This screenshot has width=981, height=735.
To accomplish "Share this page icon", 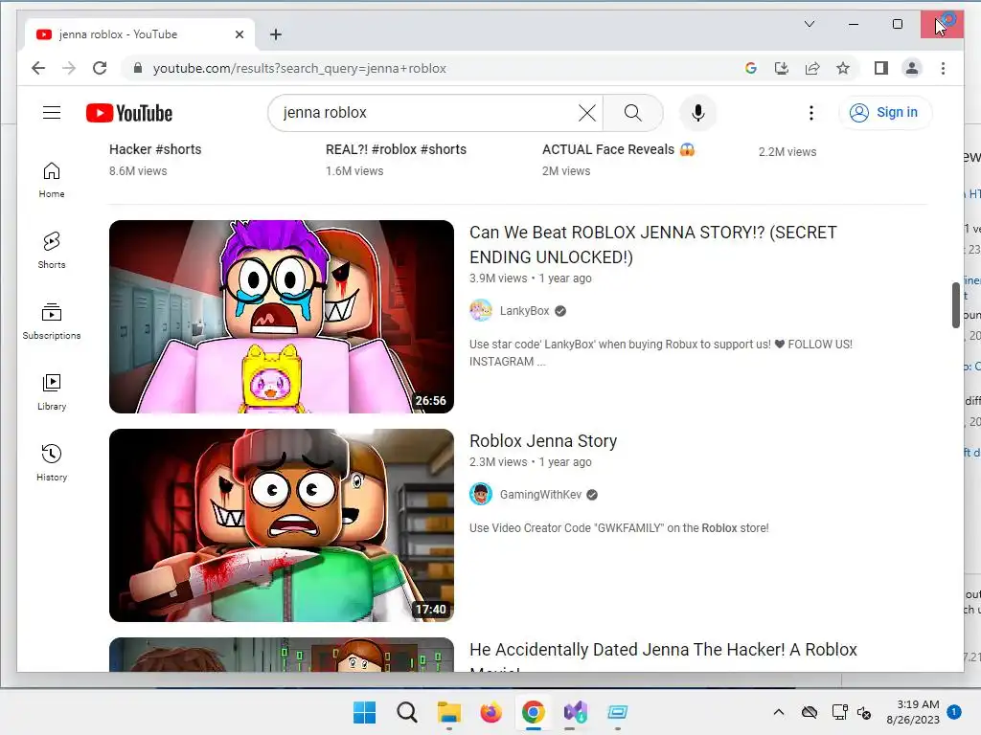I will pos(812,68).
